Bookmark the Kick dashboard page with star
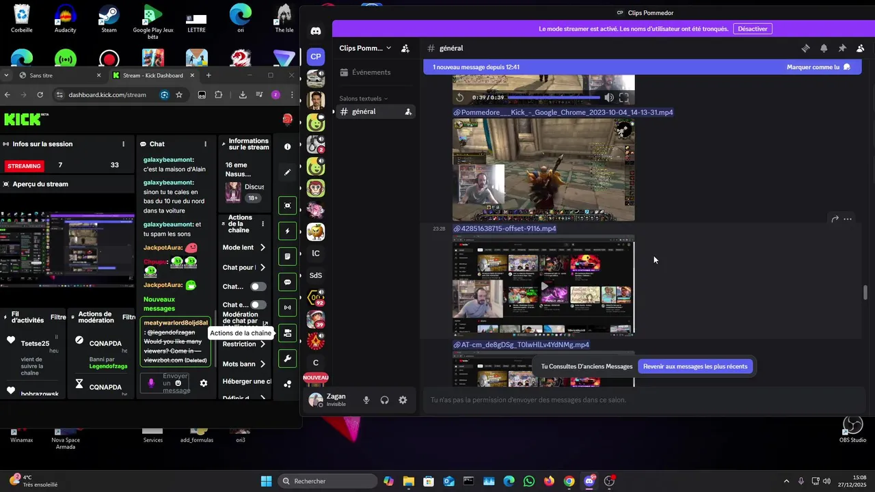Screen dimensions: 875x492 (179, 95)
